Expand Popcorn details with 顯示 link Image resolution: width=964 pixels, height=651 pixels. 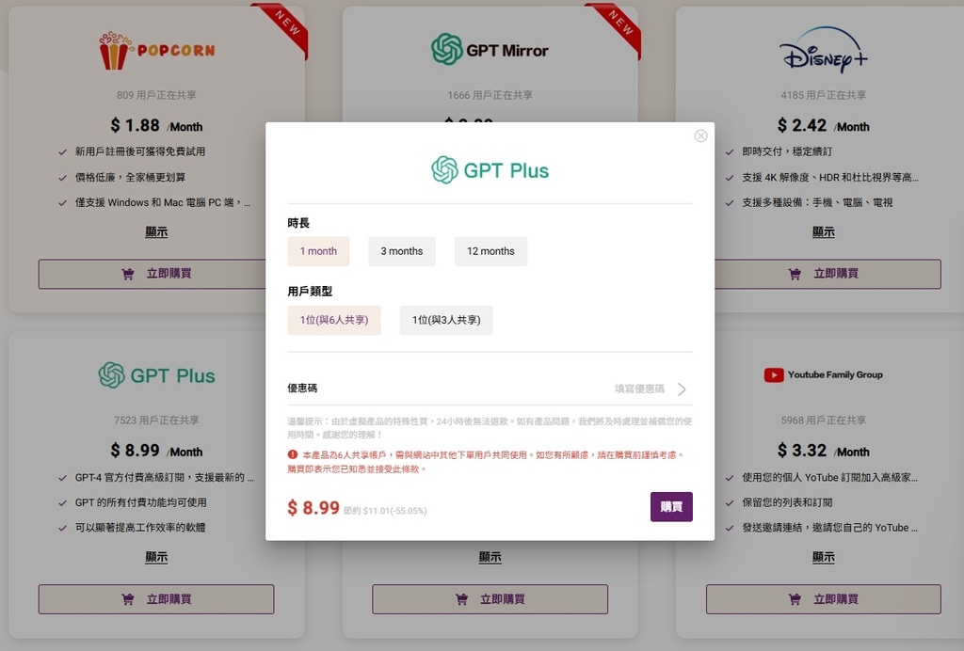tap(157, 232)
